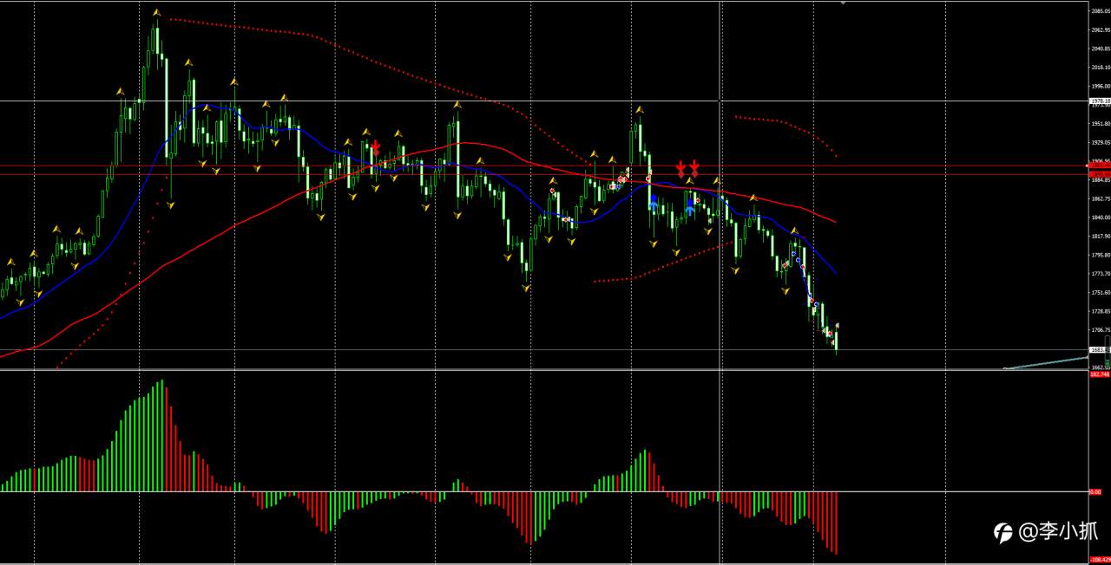Select the left arrow of the paired red sell arrows
The height and width of the screenshot is (565, 1111).
(681, 167)
